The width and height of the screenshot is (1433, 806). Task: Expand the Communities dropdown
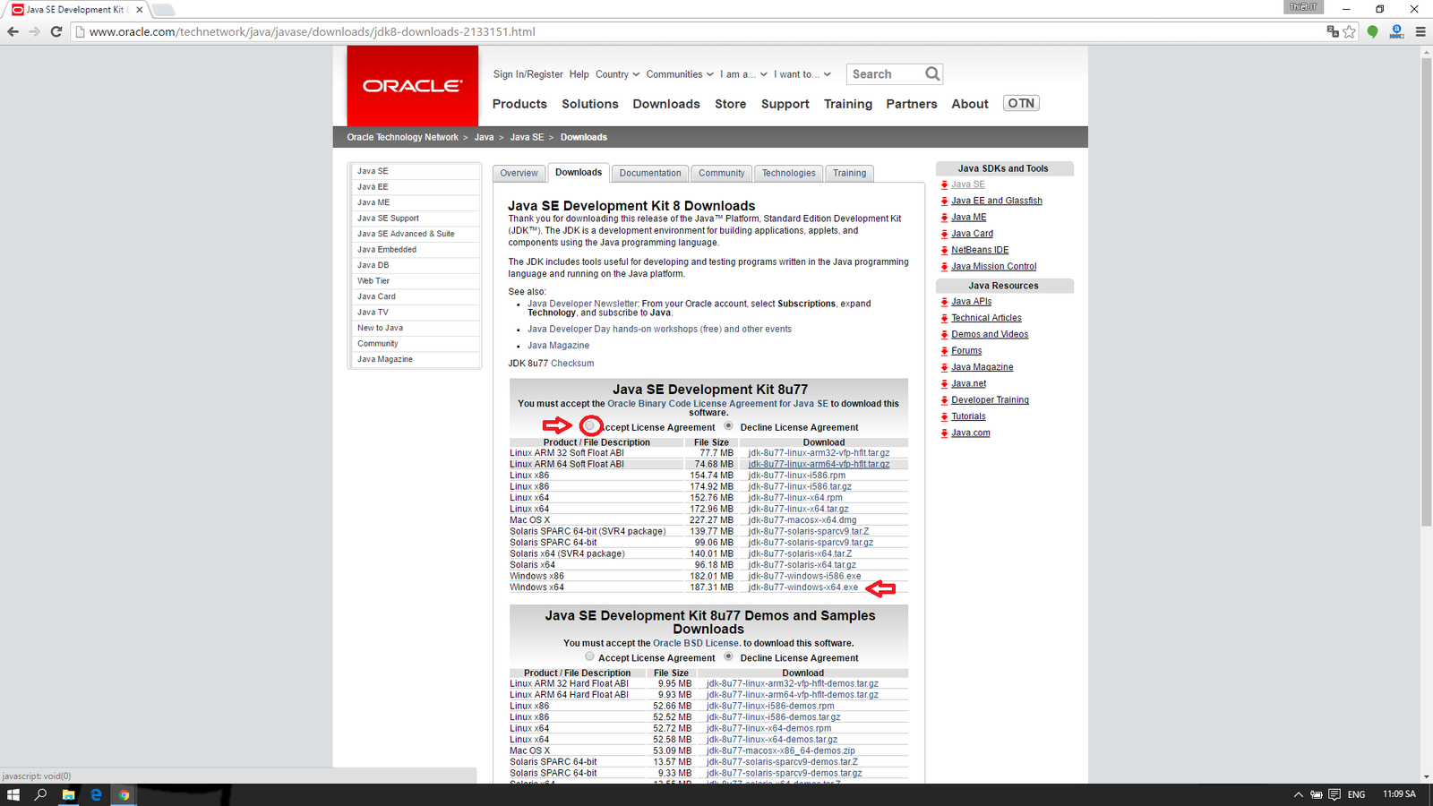pyautogui.click(x=680, y=74)
